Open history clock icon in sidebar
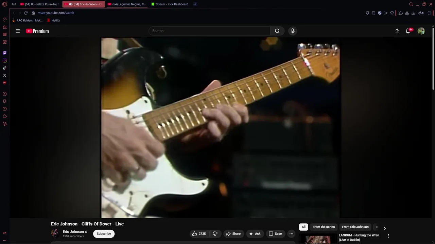 [x=4, y=109]
